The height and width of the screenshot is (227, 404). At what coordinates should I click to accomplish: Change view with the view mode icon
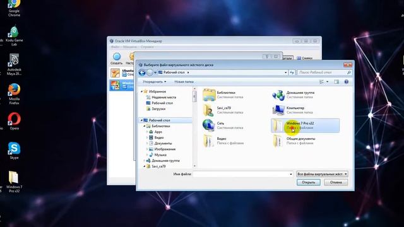pos(321,81)
